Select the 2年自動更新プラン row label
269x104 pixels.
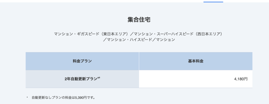tap(81, 79)
